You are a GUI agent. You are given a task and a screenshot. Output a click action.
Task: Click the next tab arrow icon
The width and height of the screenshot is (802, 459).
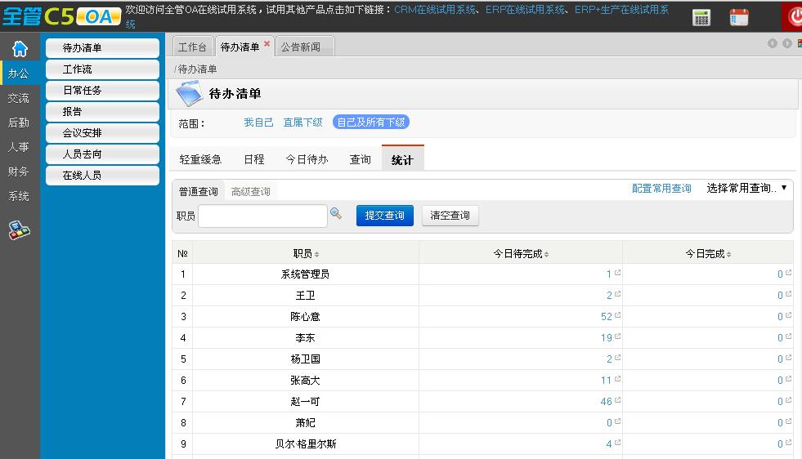[x=787, y=43]
